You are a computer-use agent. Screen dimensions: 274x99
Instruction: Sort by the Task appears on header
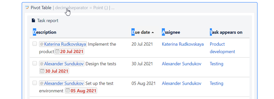coord(226,32)
